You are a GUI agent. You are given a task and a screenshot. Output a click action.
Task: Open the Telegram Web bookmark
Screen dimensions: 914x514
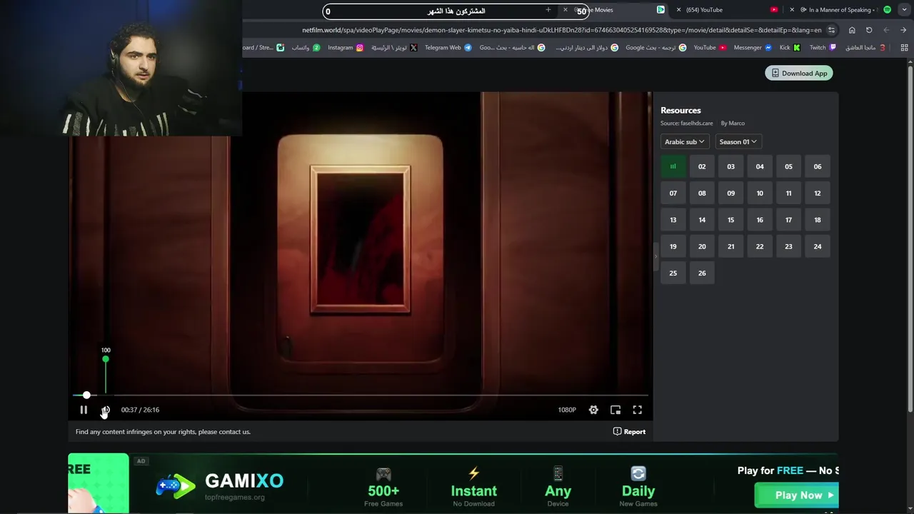coord(448,47)
